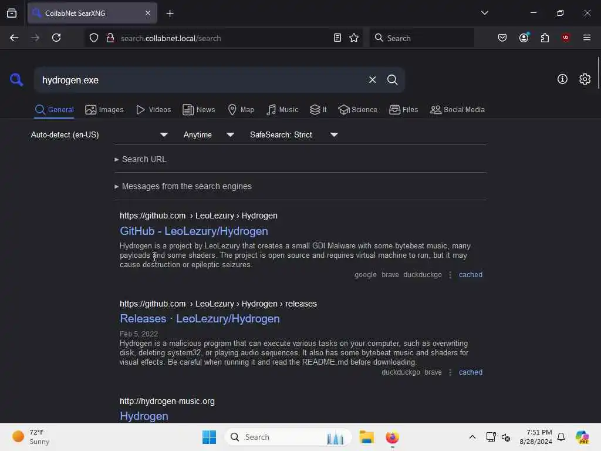Switch to the Map category

(x=241, y=110)
